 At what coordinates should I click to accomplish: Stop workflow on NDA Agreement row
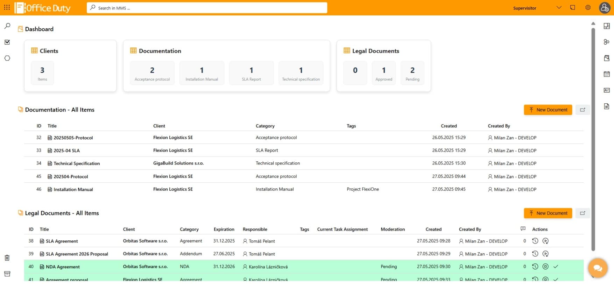pyautogui.click(x=545, y=267)
